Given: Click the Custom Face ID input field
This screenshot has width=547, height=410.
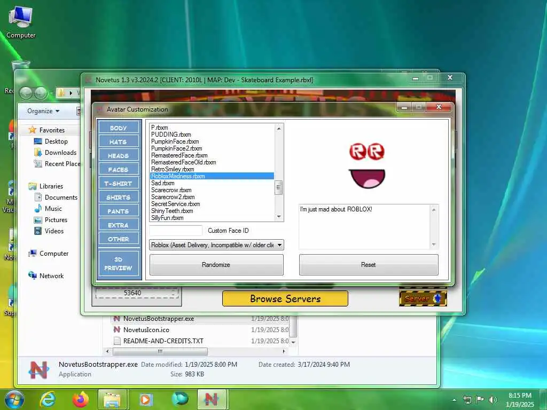Looking at the screenshot, I should [x=175, y=231].
